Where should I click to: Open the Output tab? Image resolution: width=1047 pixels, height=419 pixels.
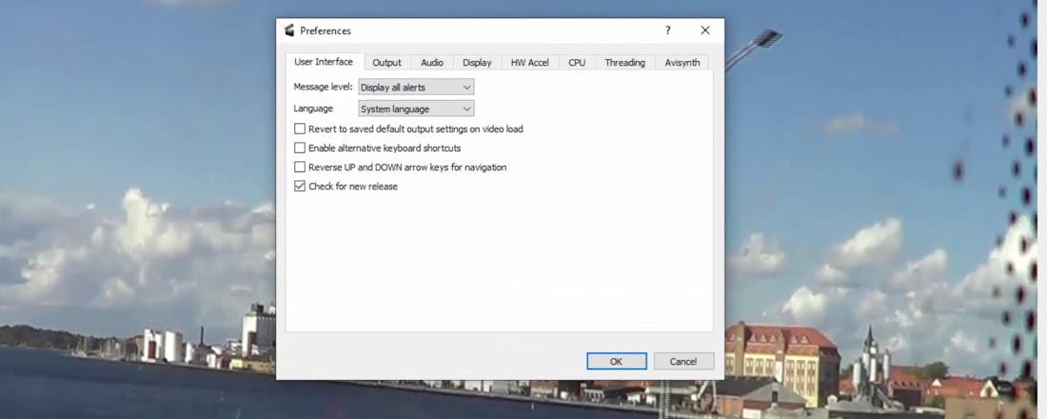(386, 63)
